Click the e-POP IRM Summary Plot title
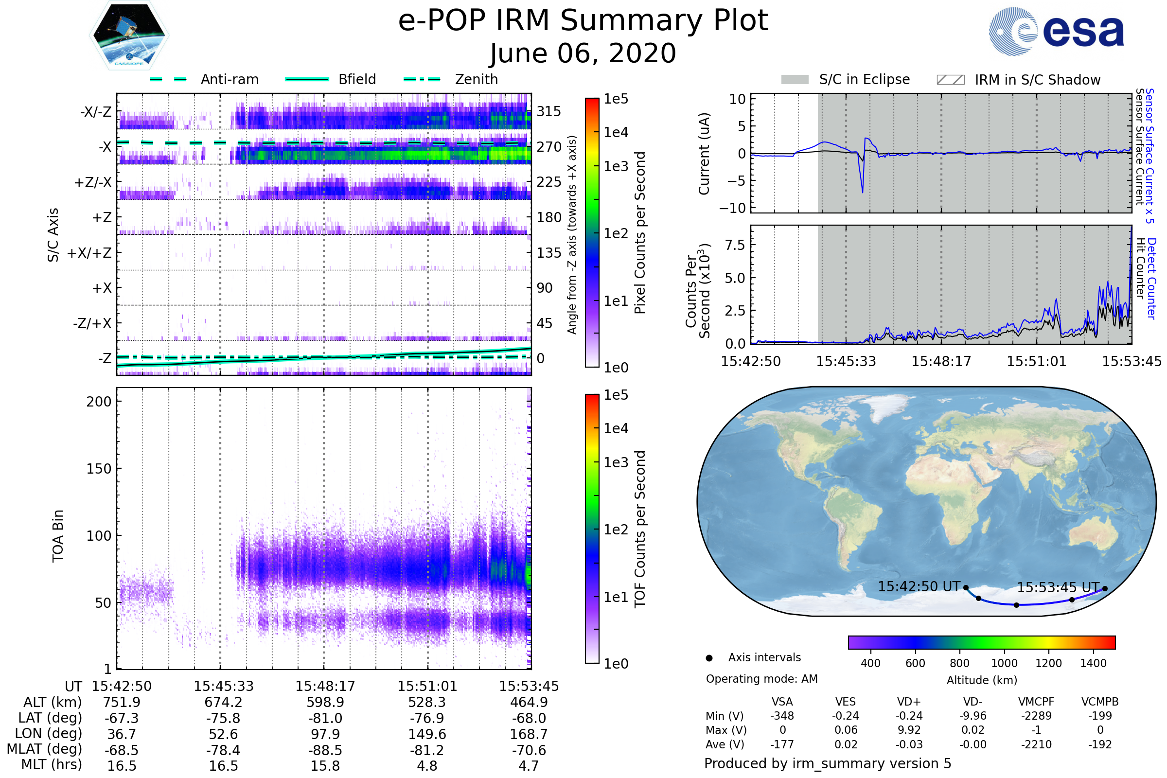Viewport: 1167px width, 778px height. pos(583,21)
